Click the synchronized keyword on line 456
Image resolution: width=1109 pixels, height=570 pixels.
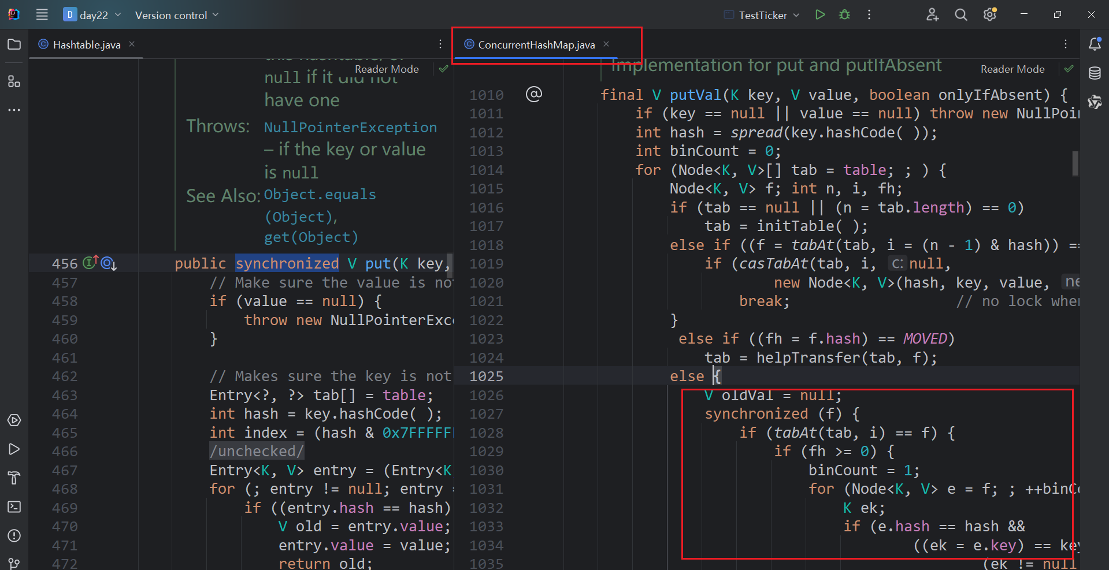point(287,263)
